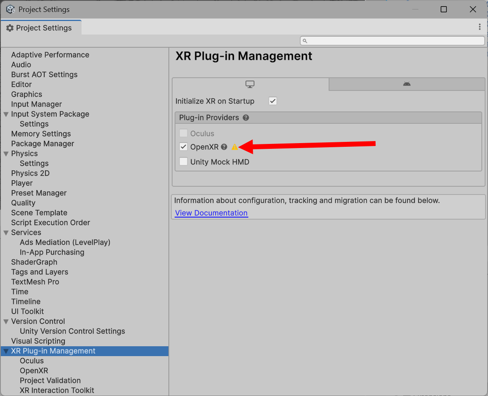The height and width of the screenshot is (396, 488).
Task: Open Settings under Physics
Action: coord(34,164)
